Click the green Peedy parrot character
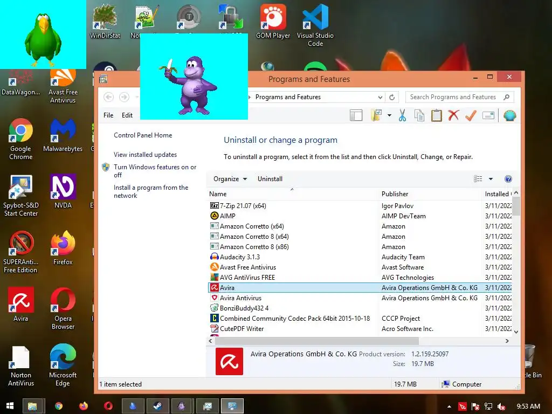Viewport: 552px width, 414px height. coord(43,40)
